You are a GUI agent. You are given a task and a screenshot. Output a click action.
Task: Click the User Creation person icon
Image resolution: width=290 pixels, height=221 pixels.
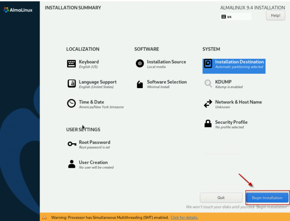(x=72, y=164)
